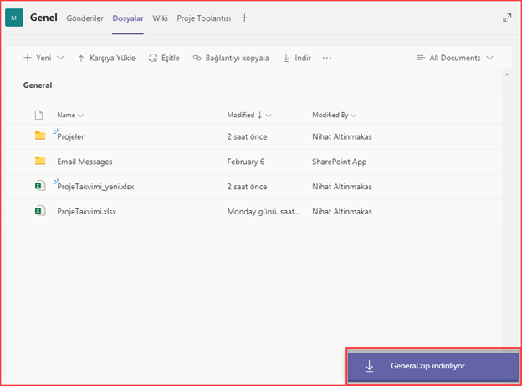The image size is (522, 386).
Task: Click the M team avatar icon
Action: point(14,18)
